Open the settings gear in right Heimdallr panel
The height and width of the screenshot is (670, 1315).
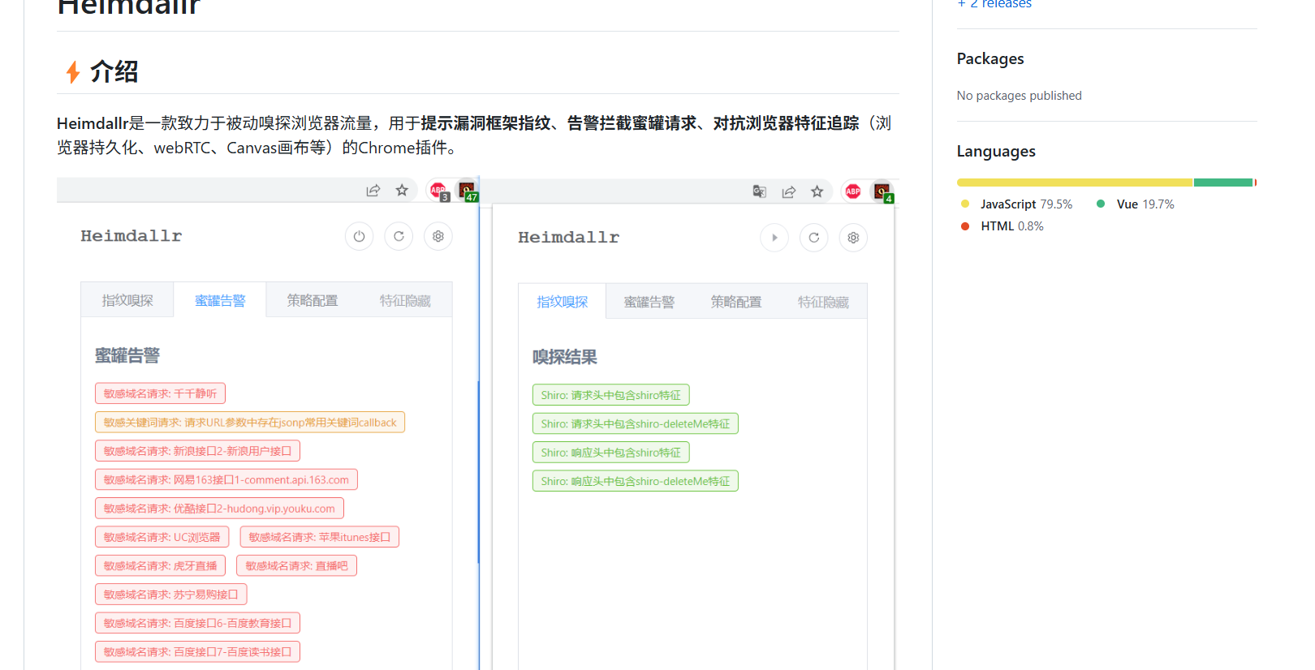853,238
